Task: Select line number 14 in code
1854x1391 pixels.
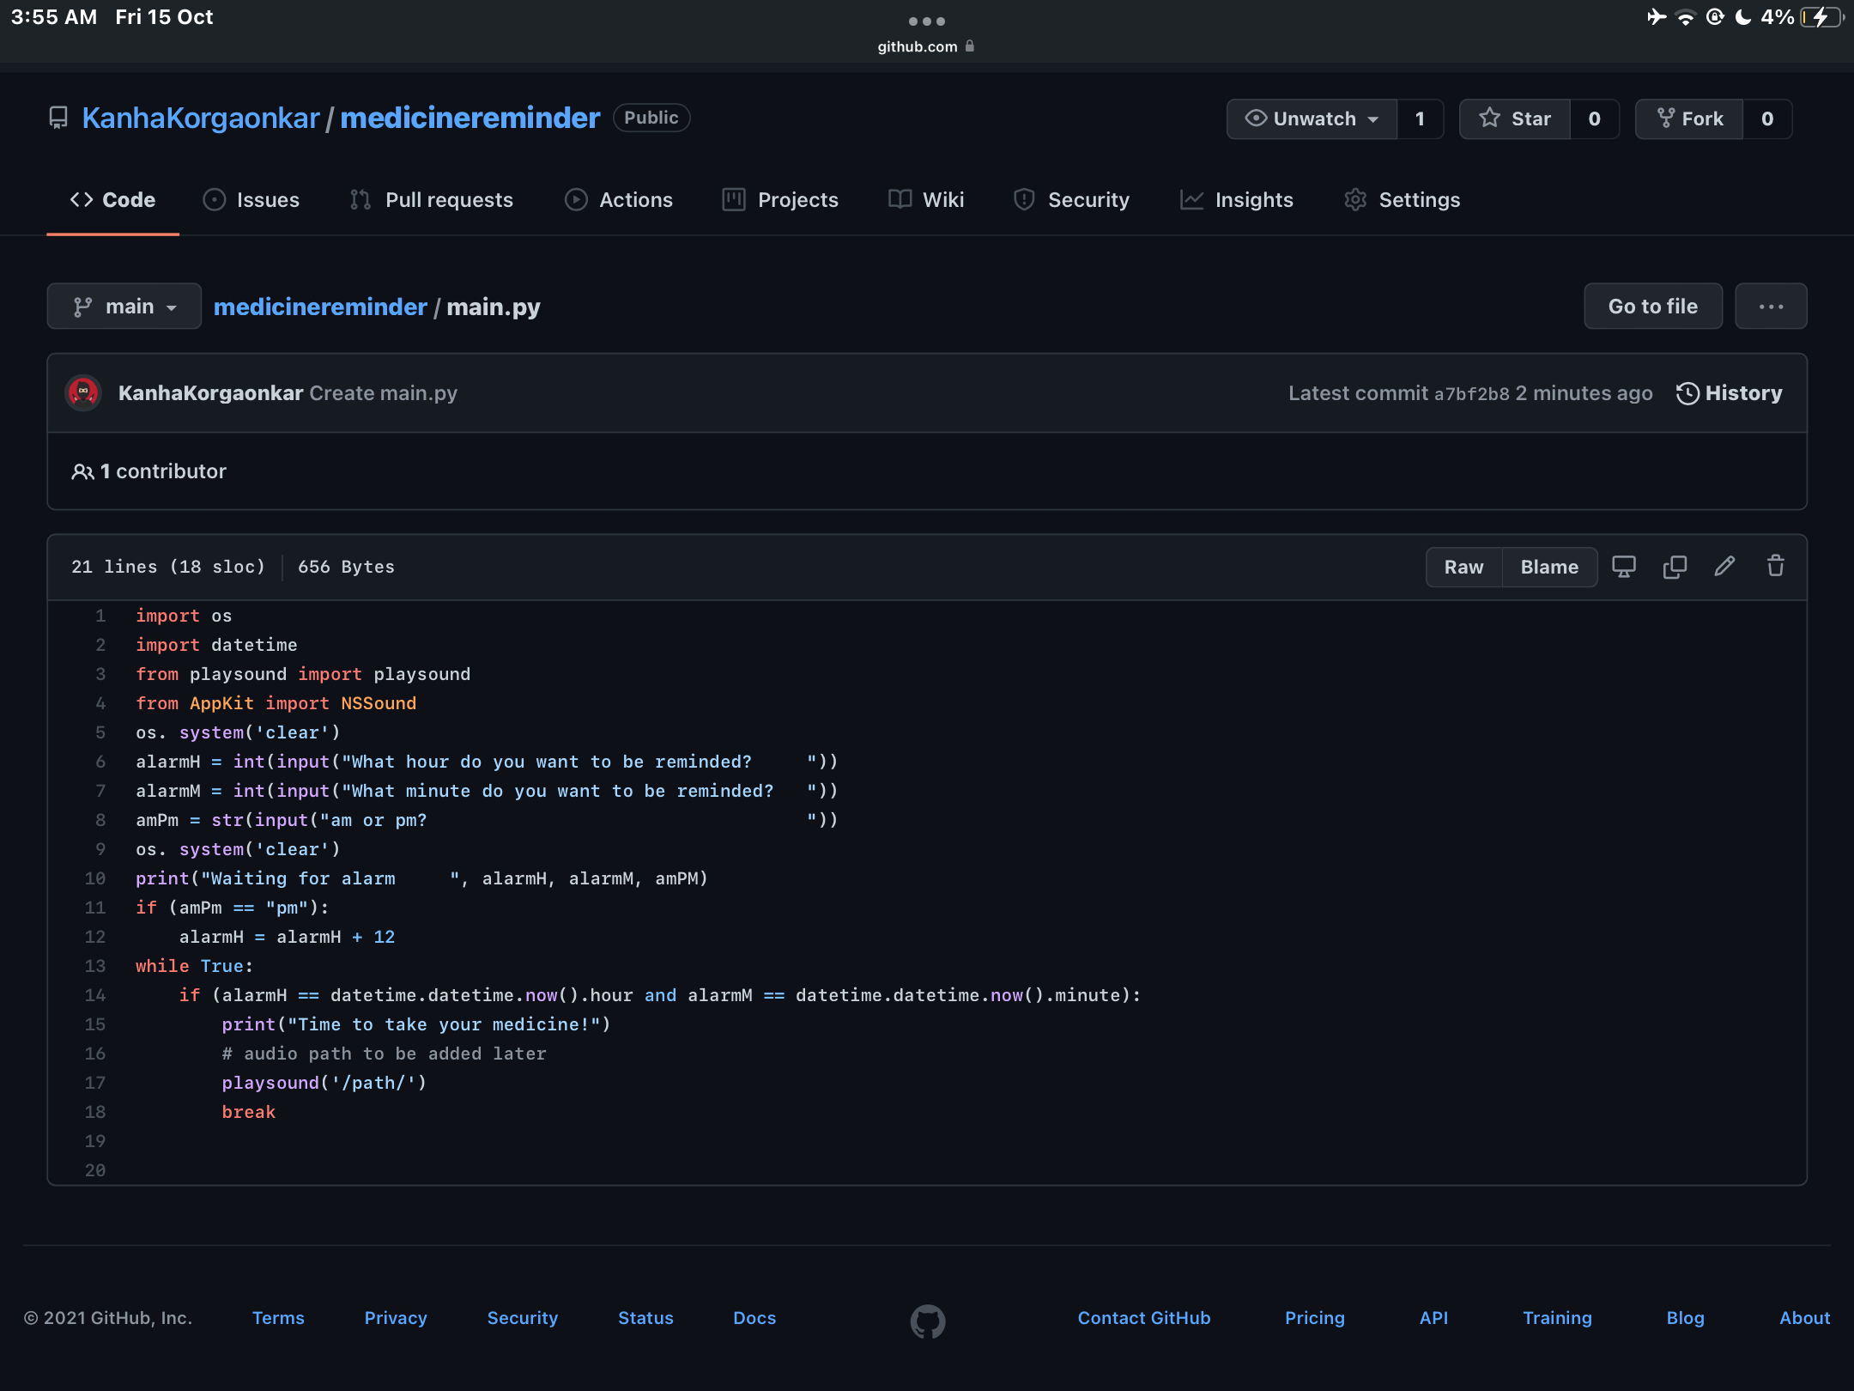Action: [x=95, y=995]
